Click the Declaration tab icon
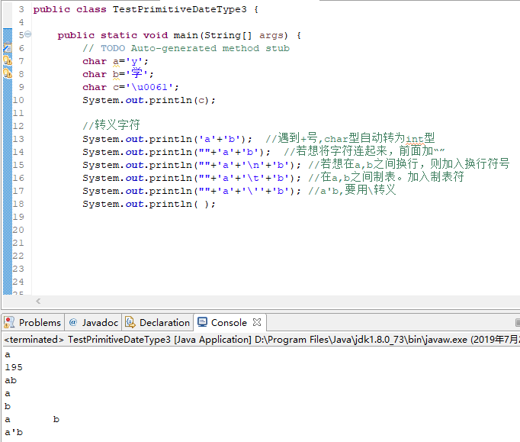The width and height of the screenshot is (520, 442). point(130,322)
